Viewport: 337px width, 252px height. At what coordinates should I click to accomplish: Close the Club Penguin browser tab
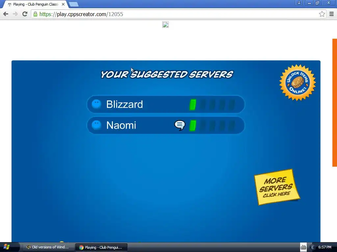pos(63,4)
